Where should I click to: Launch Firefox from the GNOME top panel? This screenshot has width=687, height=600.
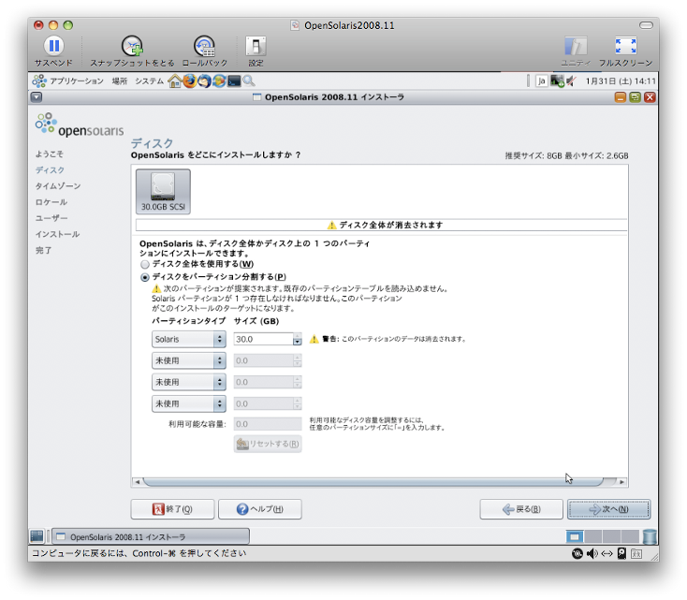point(190,81)
